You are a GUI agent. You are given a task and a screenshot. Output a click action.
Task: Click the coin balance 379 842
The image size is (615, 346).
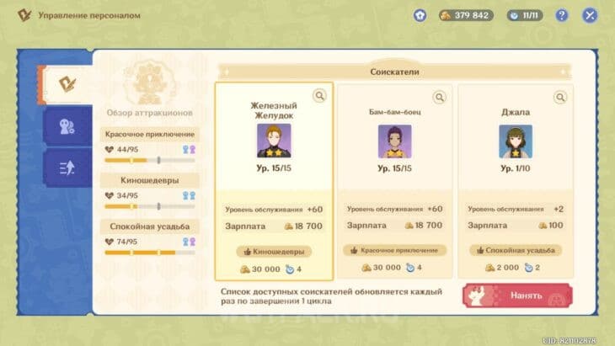(466, 15)
